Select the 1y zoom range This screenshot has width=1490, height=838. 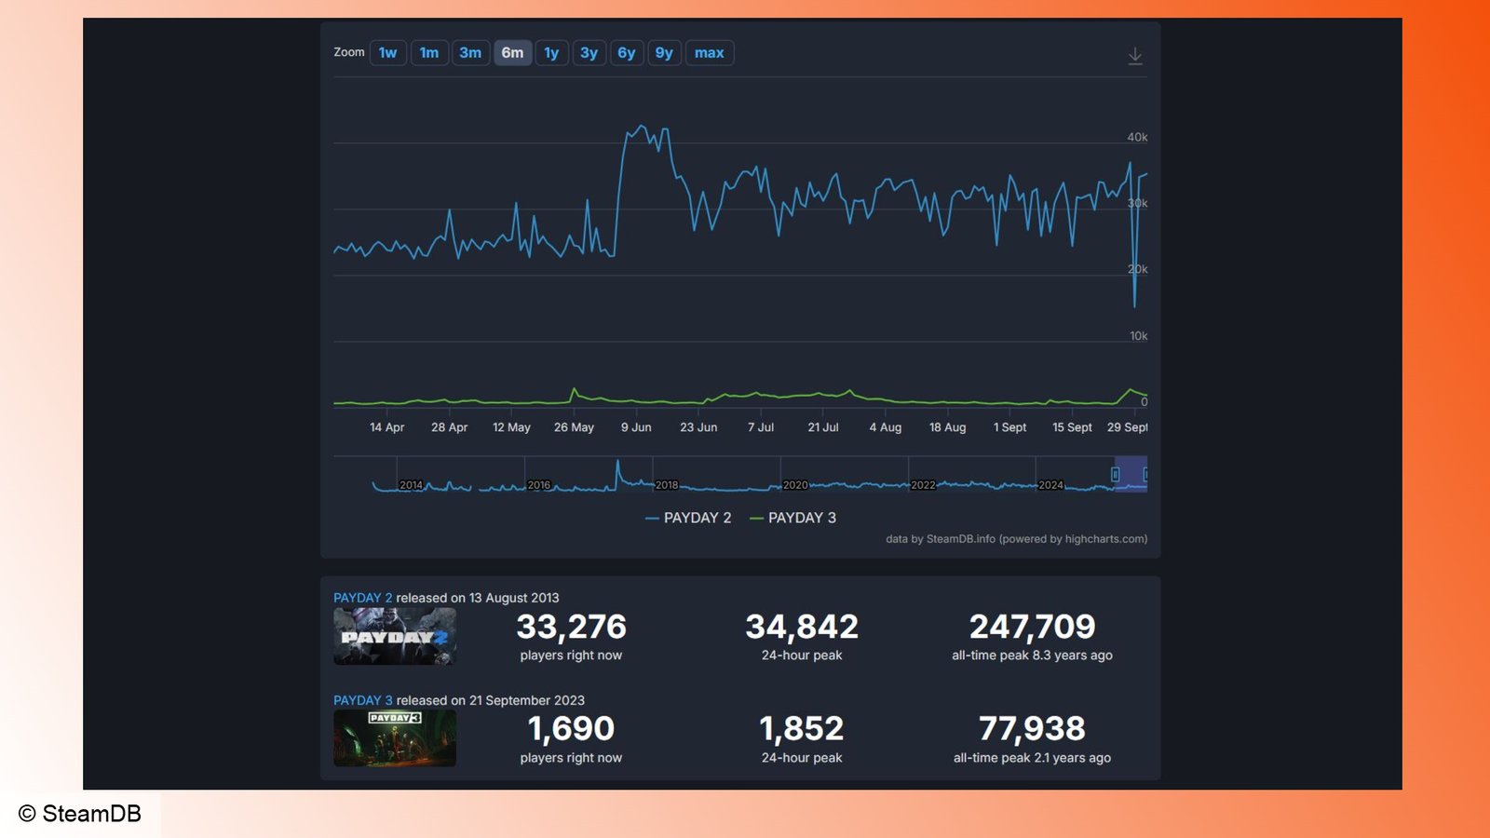551,53
